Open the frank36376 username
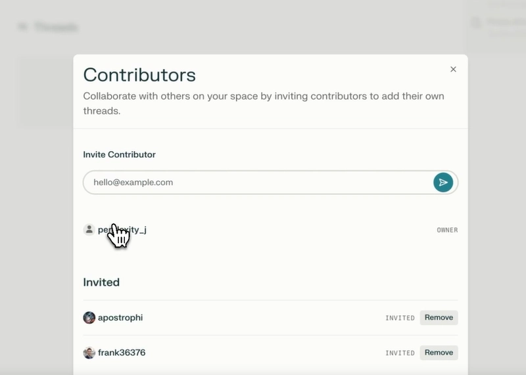This screenshot has height=375, width=526. 122,353
